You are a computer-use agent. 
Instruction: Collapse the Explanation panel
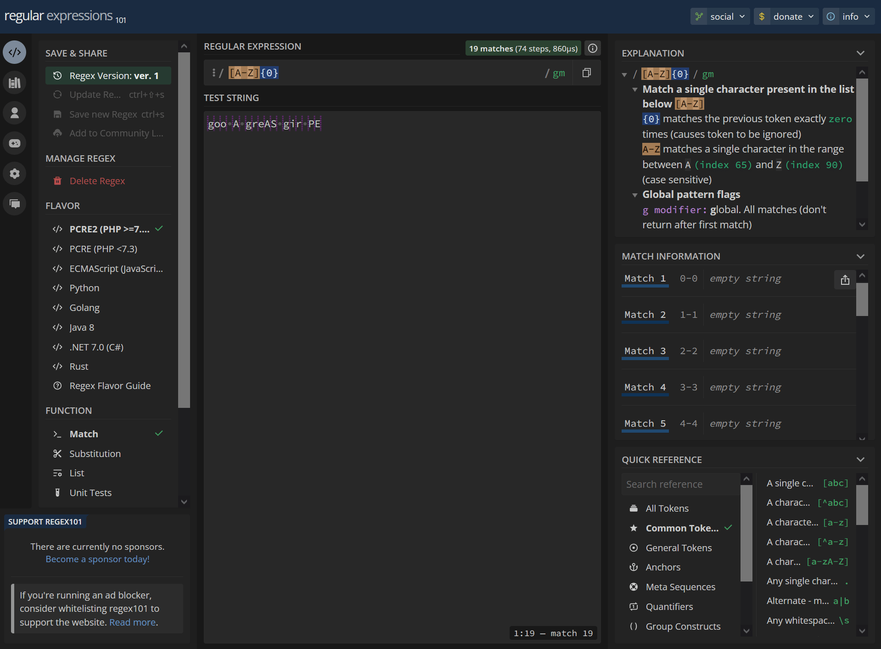tap(860, 53)
